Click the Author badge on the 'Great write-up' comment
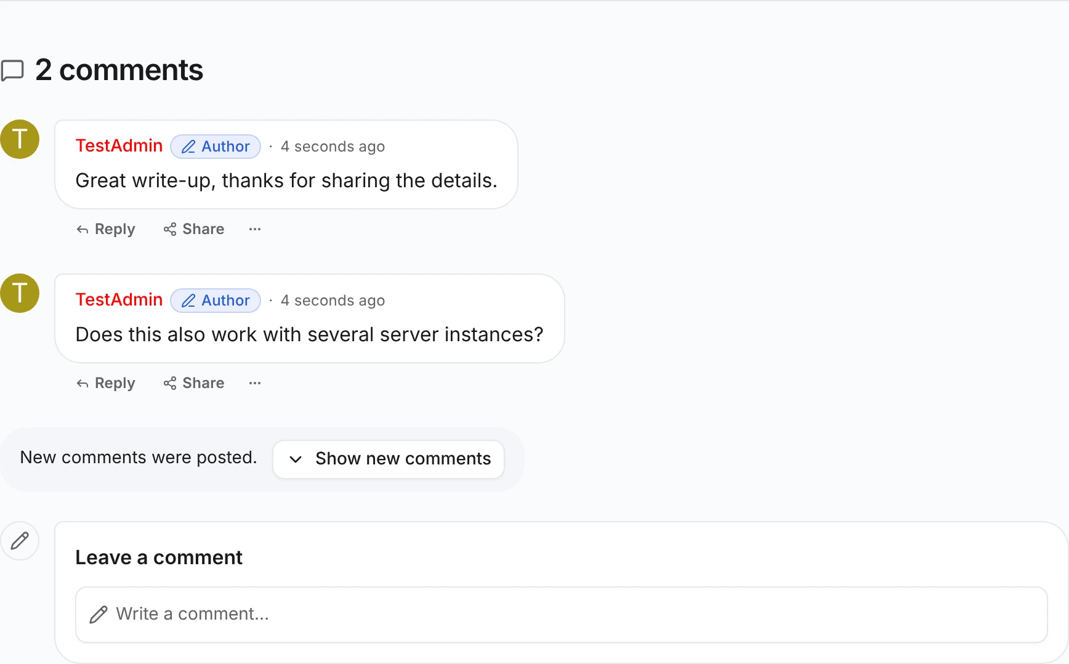The height and width of the screenshot is (664, 1069). tap(216, 147)
